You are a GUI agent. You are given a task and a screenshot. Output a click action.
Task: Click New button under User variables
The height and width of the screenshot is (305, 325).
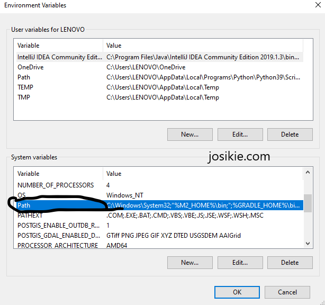[189, 134]
